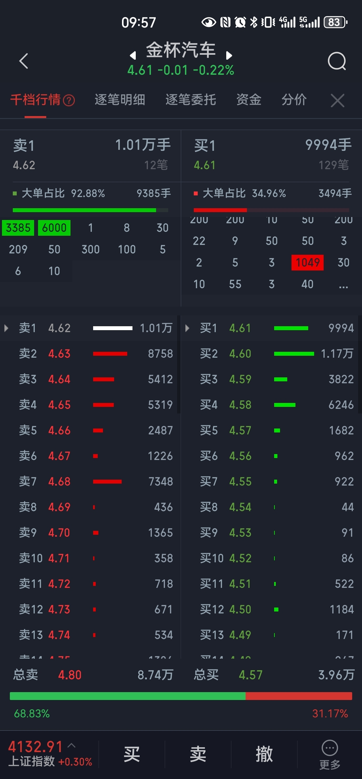Select the 卖6 4.67 row
The height and width of the screenshot is (779, 362).
(x=90, y=456)
